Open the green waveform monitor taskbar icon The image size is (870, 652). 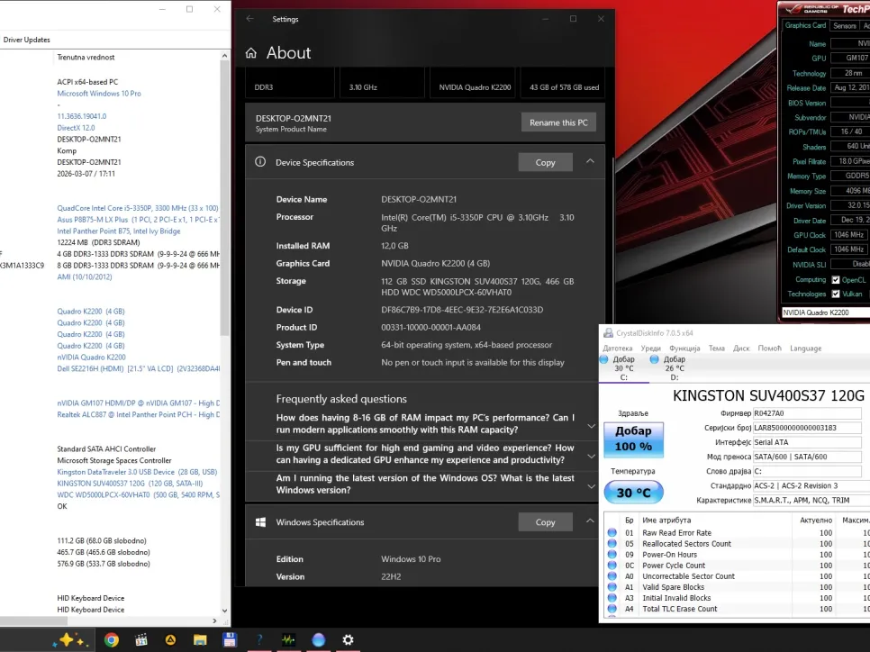coord(288,639)
